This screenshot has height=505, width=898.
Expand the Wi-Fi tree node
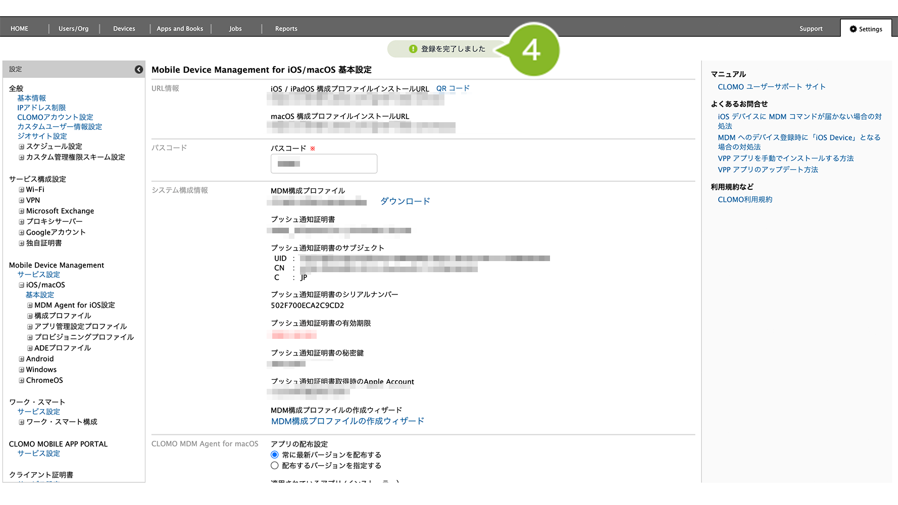[22, 190]
